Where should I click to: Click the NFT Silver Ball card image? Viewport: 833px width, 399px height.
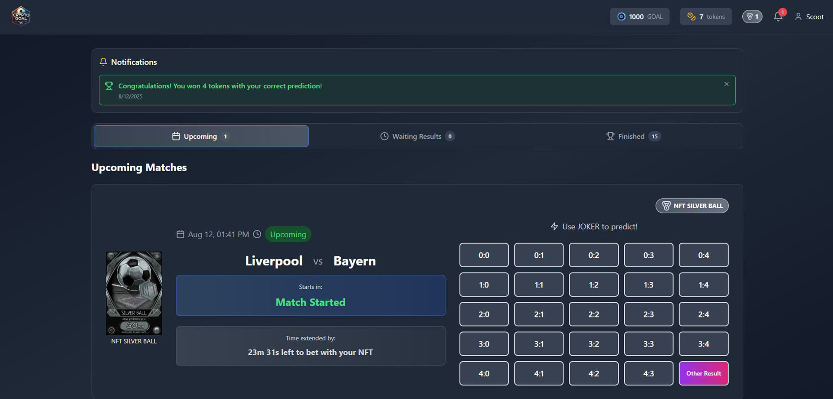134,293
